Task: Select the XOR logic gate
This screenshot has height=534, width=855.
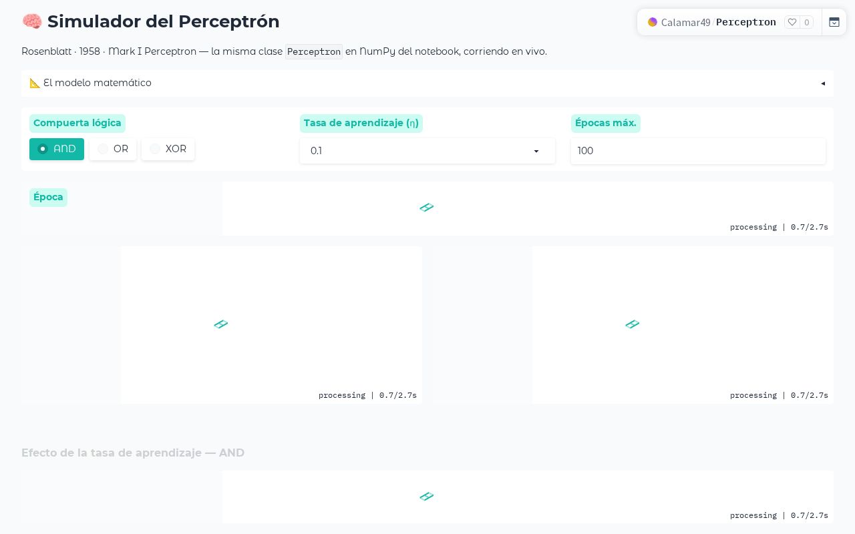Action: 168,149
